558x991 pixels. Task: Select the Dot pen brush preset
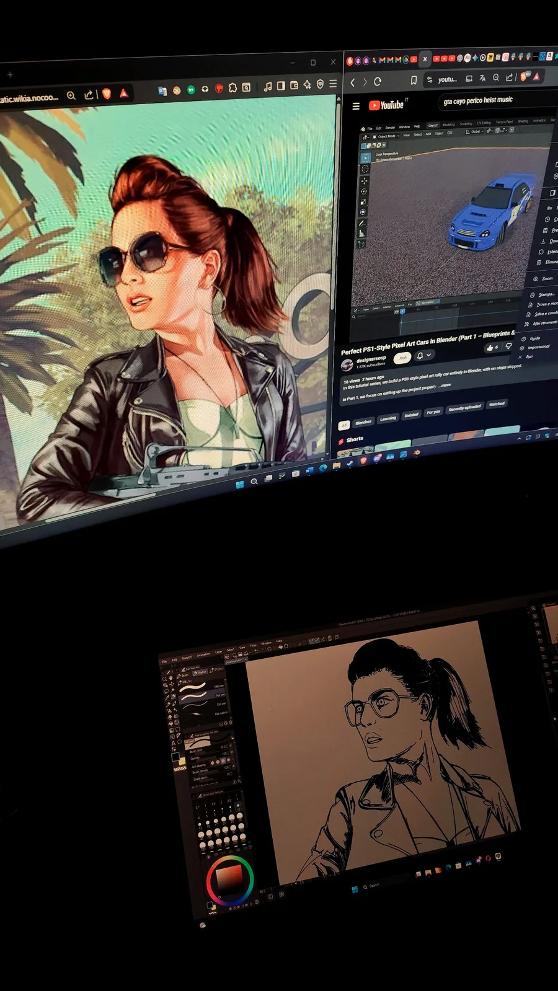203,706
